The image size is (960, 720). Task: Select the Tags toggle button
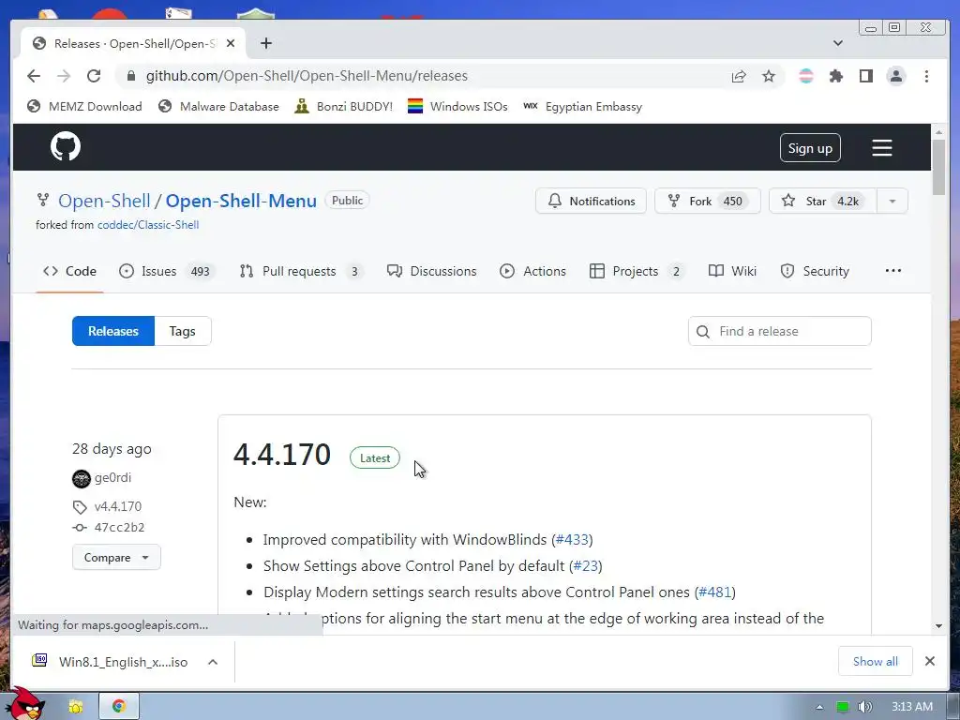point(183,331)
